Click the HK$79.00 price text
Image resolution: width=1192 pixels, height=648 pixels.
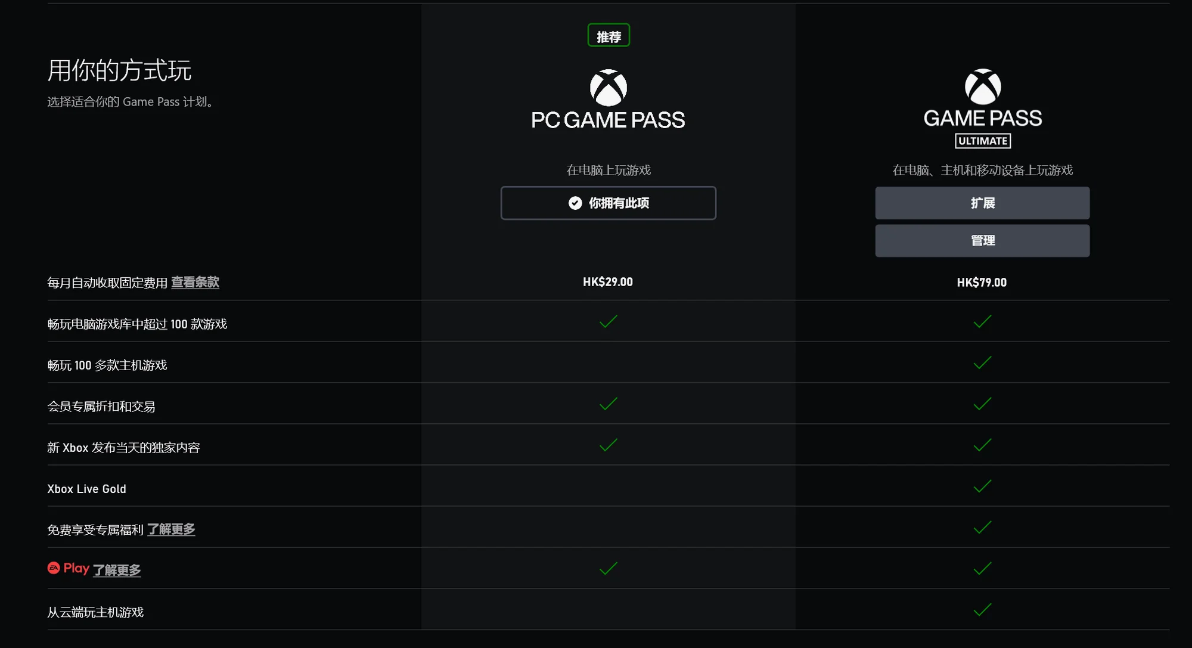[982, 283]
